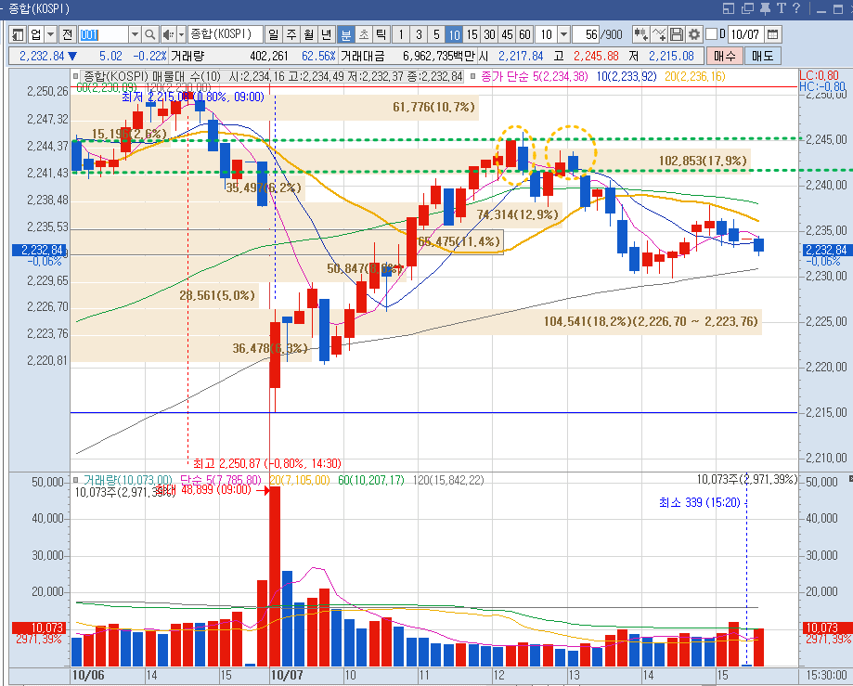This screenshot has width=853, height=686.
Task: Click the 102,853(17,9%) volume profile label
Action: tap(703, 161)
